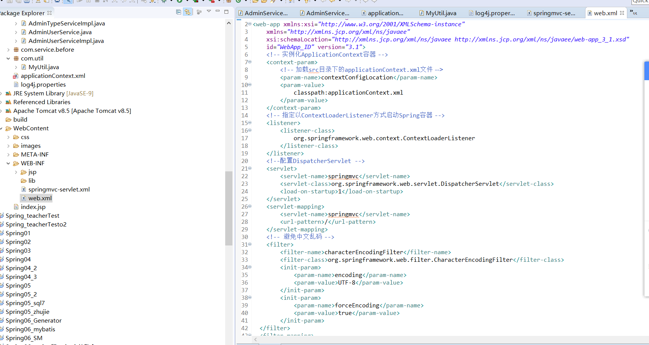Close the Package Explorer view tab
This screenshot has height=345, width=649.
(49, 13)
